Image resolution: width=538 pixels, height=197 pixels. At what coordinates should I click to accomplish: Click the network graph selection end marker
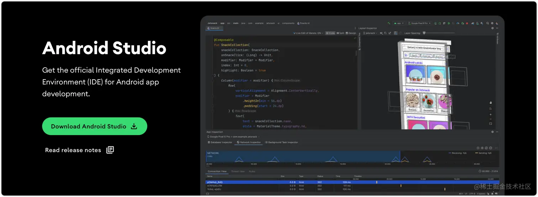[400, 156]
